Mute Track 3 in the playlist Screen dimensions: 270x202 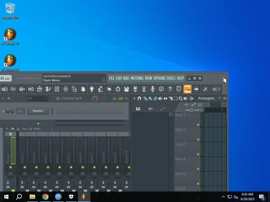click(x=198, y=154)
